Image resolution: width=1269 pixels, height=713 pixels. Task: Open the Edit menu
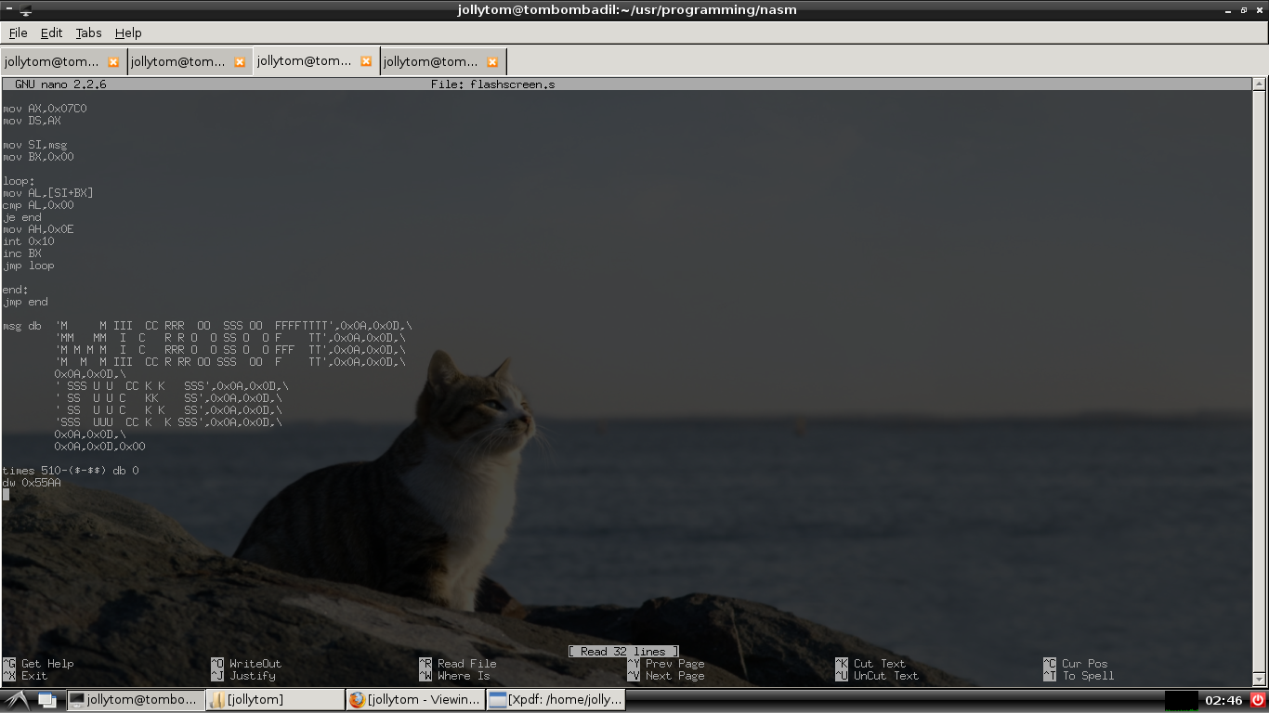[x=51, y=32]
